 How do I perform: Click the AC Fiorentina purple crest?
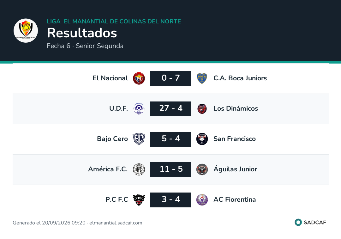coord(202,199)
